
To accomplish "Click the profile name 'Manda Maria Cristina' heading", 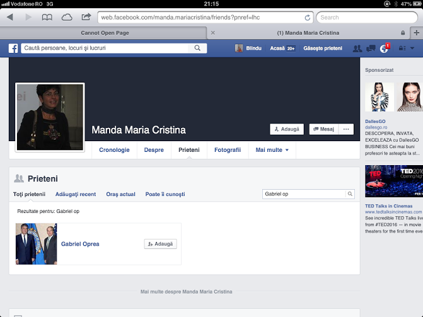I will [x=139, y=130].
